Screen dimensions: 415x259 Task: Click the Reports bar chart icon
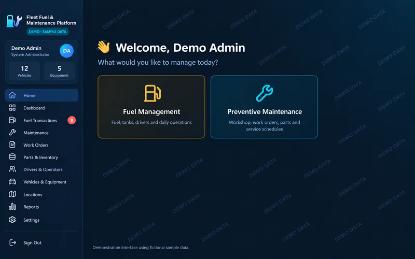click(12, 206)
